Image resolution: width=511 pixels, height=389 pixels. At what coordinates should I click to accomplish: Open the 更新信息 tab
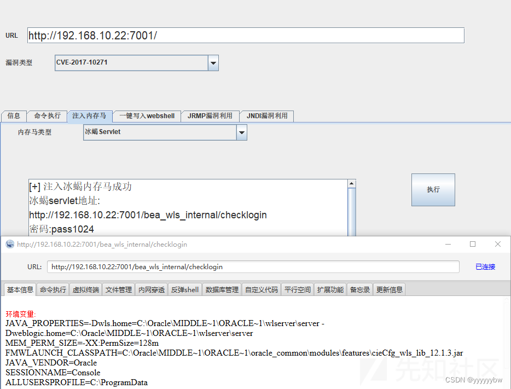389,289
